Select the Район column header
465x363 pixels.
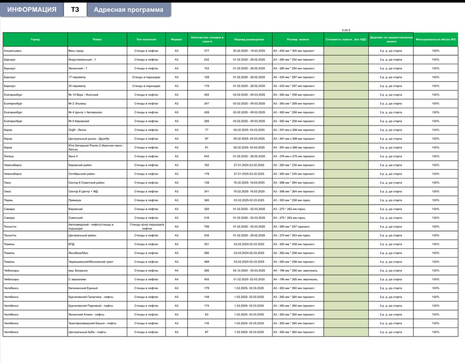pos(97,39)
